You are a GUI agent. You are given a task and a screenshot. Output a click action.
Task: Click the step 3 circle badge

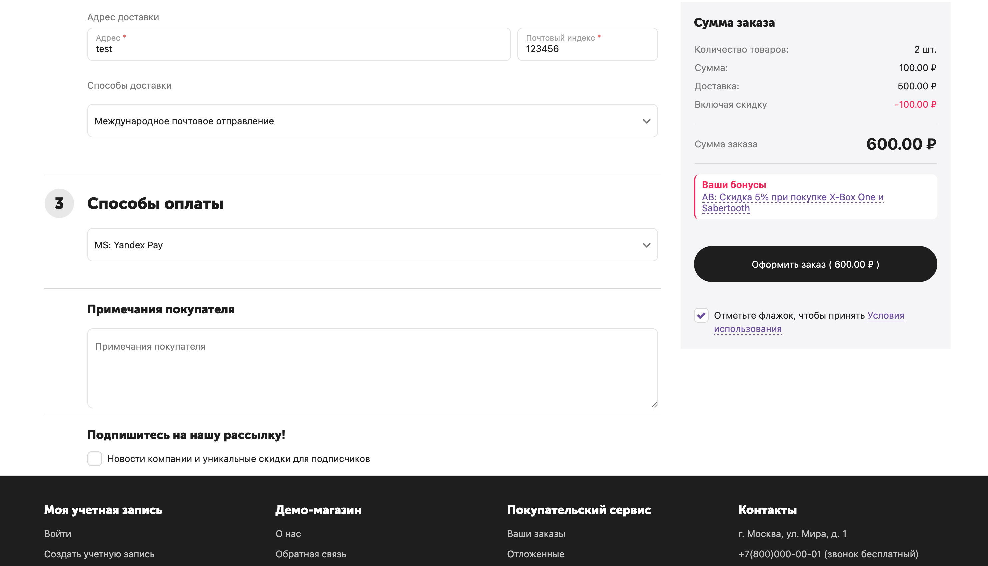coord(59,203)
